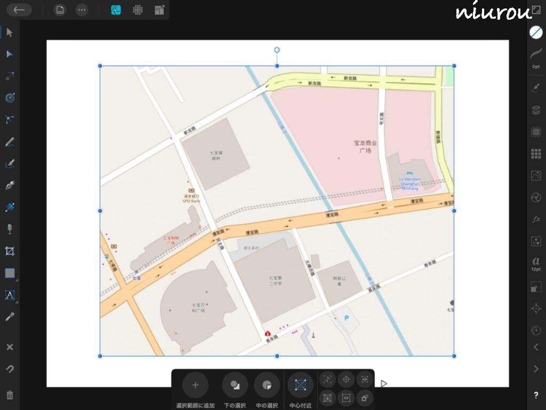Viewport: 546px width, 410px height.
Task: Toggle 中心付近 transform-from-center option
Action: click(300, 385)
